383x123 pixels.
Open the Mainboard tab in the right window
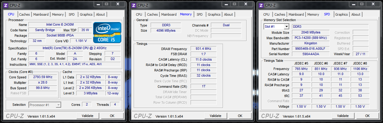[x=296, y=14]
